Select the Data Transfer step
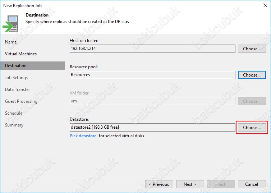 18,89
